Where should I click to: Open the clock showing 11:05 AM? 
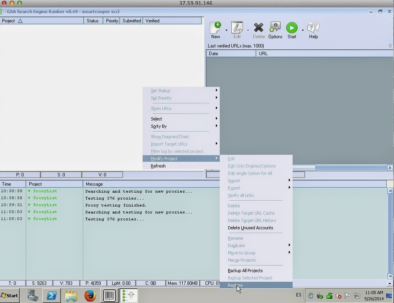tap(374, 295)
